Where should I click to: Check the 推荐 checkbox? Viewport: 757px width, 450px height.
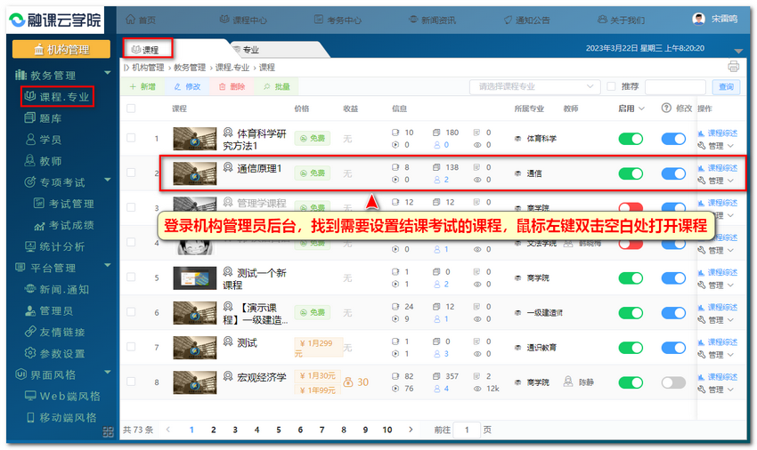click(611, 86)
